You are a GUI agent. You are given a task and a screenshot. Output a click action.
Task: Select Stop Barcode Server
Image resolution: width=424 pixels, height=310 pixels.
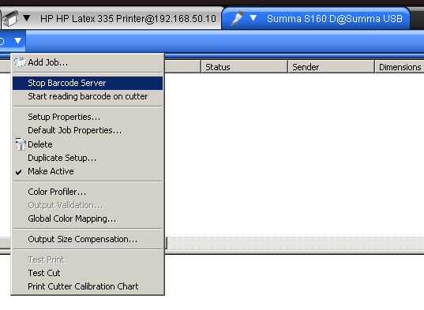(88, 83)
